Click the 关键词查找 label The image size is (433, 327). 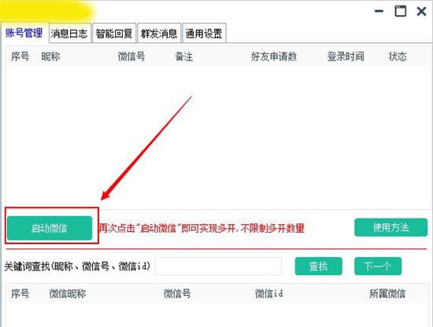coord(77,266)
